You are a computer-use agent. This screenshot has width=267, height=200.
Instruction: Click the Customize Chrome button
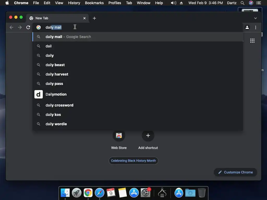tap(235, 172)
